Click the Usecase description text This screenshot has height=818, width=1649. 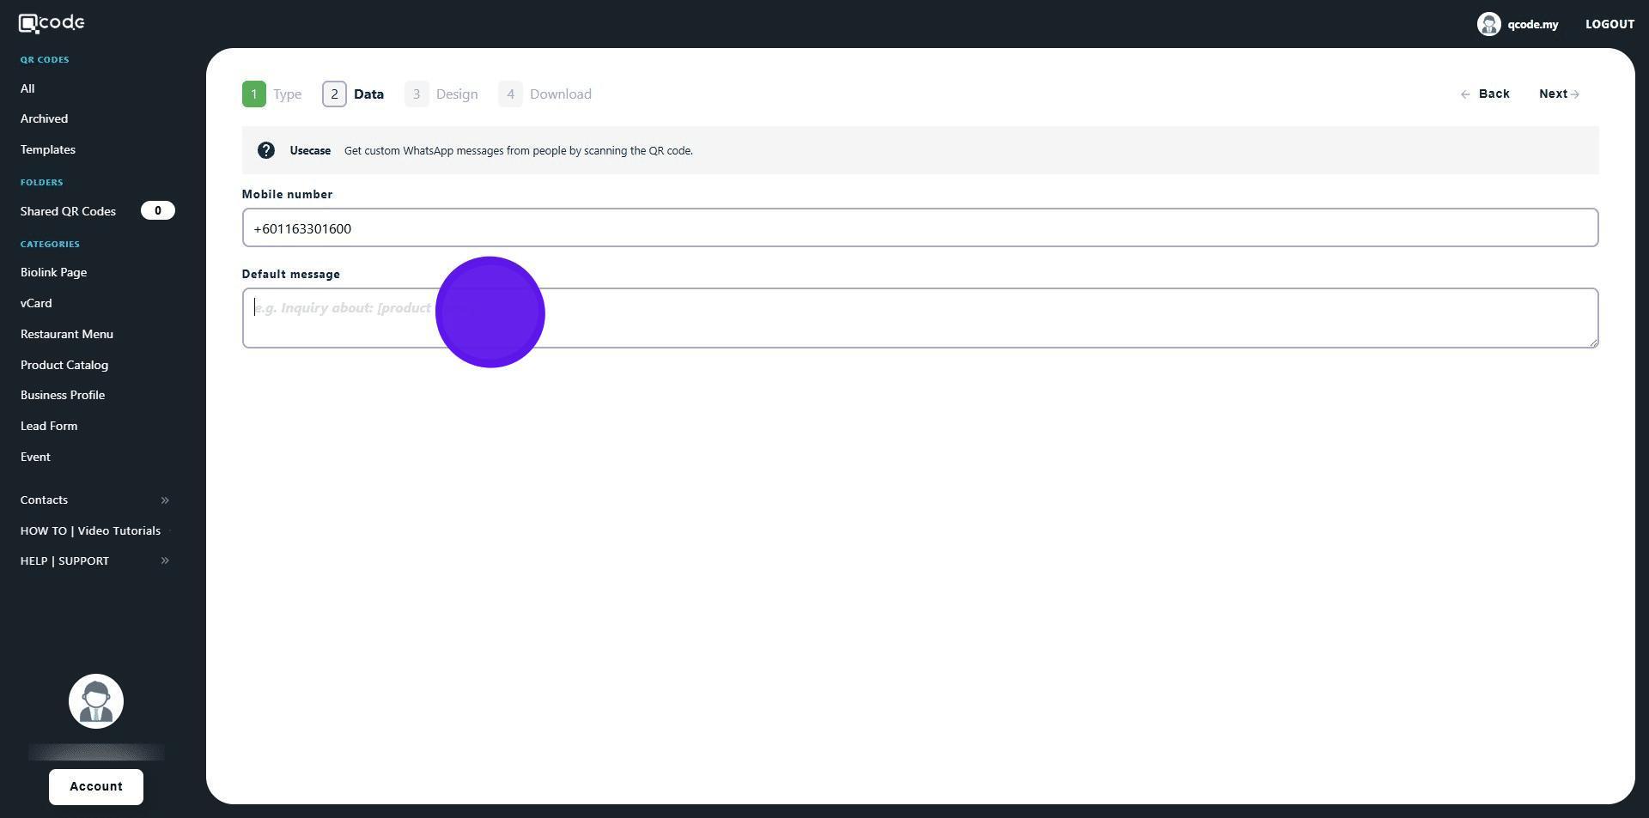[x=519, y=150]
